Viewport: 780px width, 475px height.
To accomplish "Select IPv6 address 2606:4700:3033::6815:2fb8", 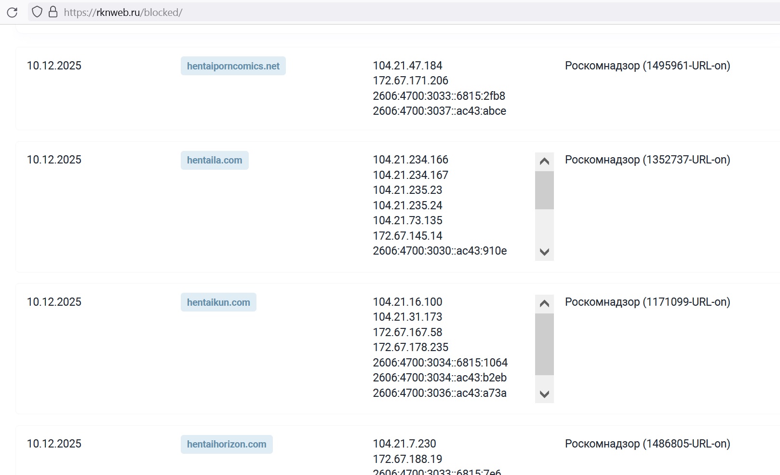I will click(x=439, y=96).
